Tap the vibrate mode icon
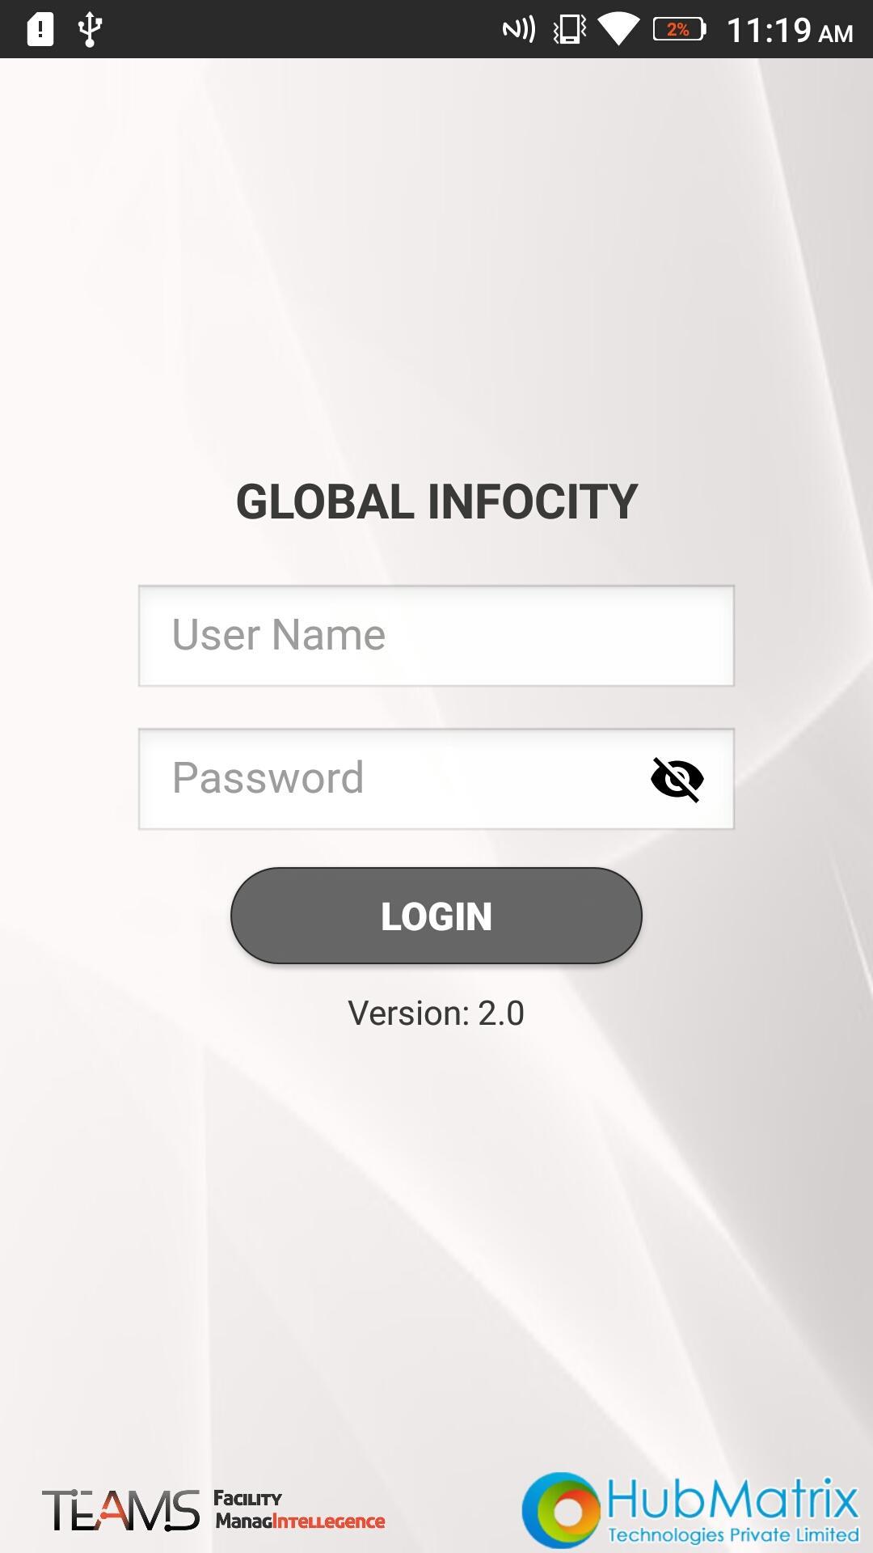The width and height of the screenshot is (873, 1553). pos(570,30)
